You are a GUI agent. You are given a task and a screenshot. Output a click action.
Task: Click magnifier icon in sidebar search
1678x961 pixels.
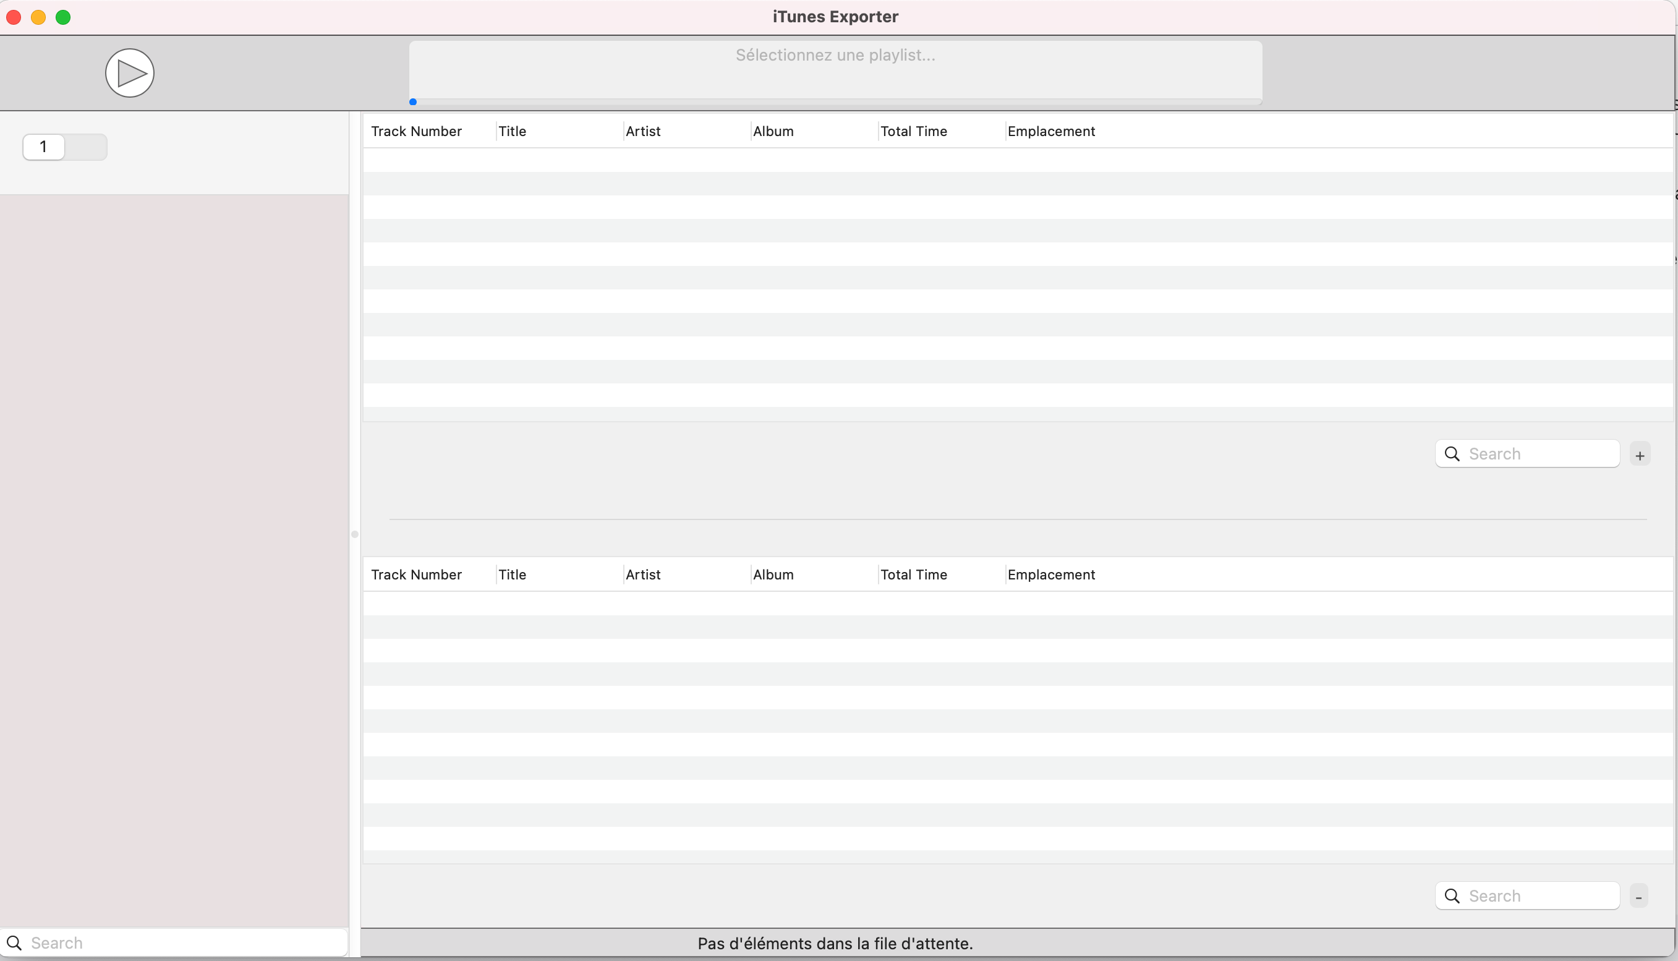coord(14,942)
